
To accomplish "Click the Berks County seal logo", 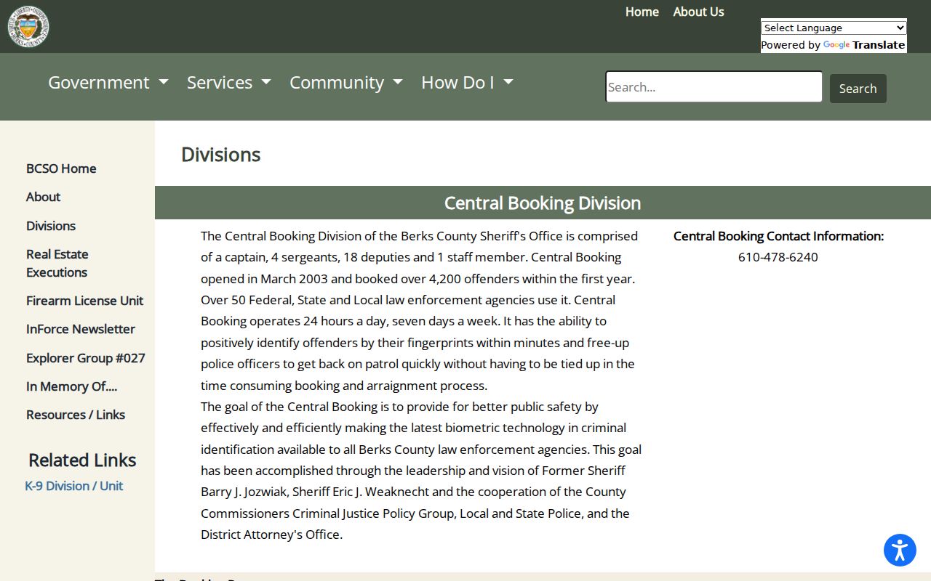I will 28,27.
